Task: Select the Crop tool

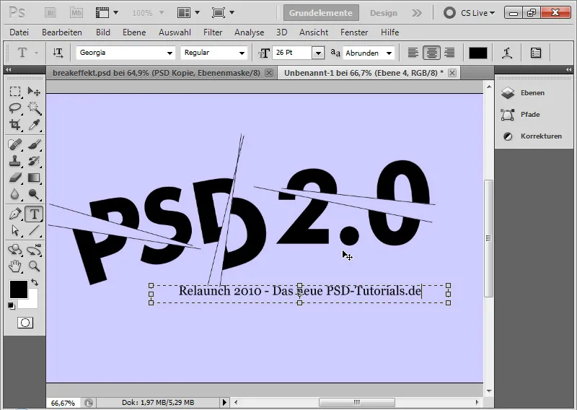Action: tap(15, 124)
